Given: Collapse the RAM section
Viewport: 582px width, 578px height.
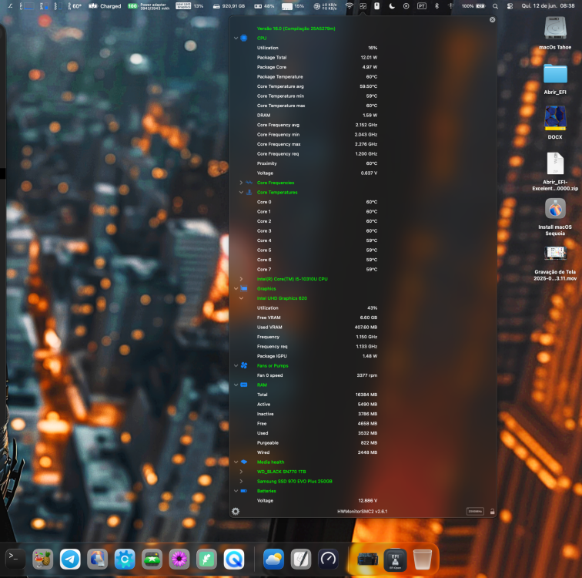Looking at the screenshot, I should [x=236, y=385].
